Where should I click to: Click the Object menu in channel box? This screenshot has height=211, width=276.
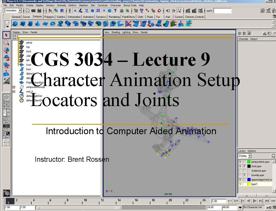coord(254,39)
